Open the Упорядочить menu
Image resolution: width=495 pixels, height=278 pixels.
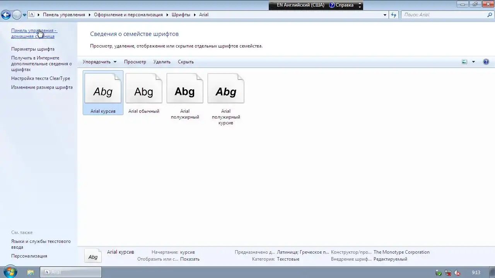pyautogui.click(x=99, y=62)
